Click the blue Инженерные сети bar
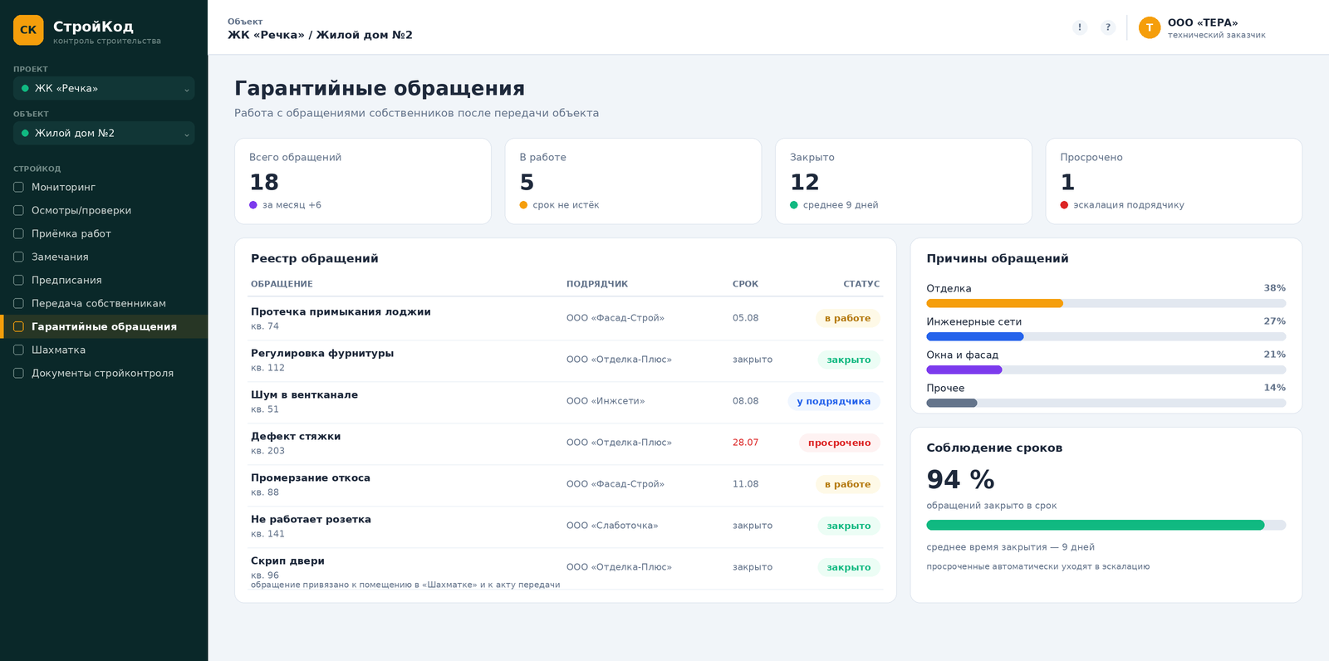 tap(975, 336)
